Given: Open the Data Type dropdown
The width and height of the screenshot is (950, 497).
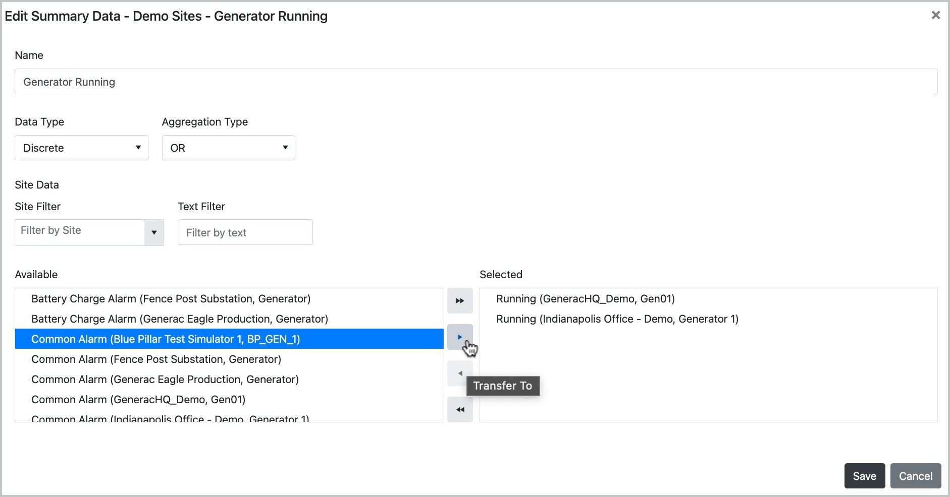Looking at the screenshot, I should click(x=81, y=148).
